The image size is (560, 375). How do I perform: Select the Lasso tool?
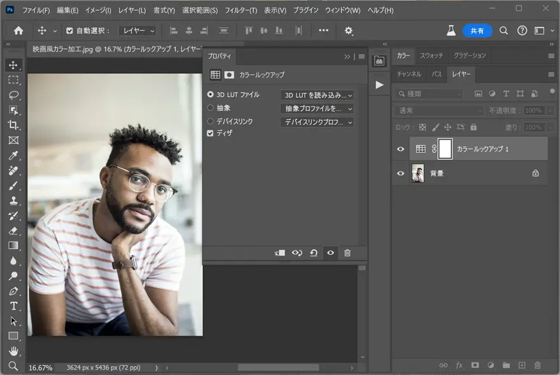click(13, 95)
